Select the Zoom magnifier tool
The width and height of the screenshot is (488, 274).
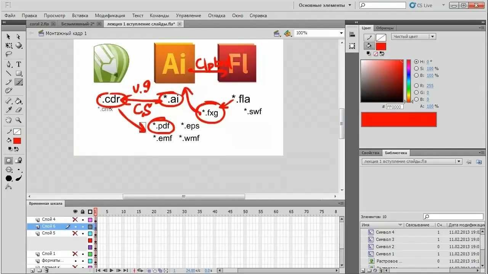(18, 120)
